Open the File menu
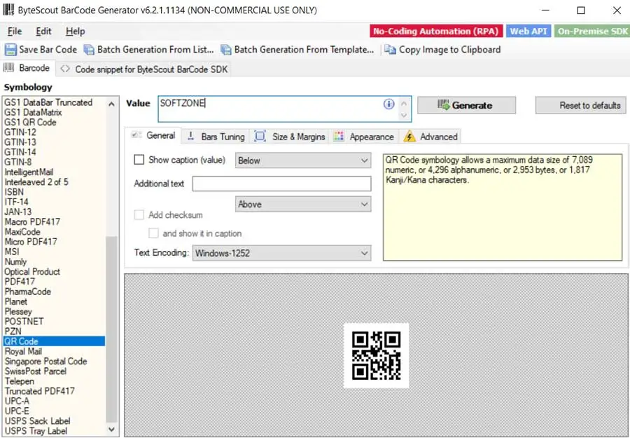Screen dimensions: 630x438 coord(15,32)
